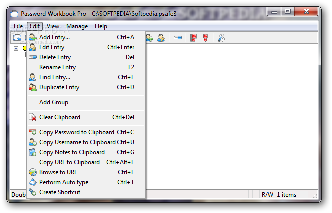
Task: Click the resize grip in status bar corner
Action: [315, 196]
